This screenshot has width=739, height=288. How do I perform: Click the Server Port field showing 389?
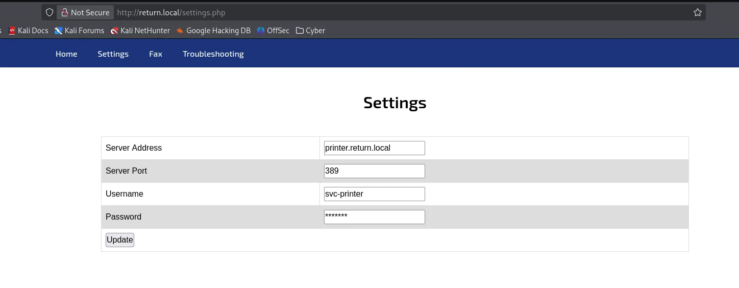pos(375,171)
